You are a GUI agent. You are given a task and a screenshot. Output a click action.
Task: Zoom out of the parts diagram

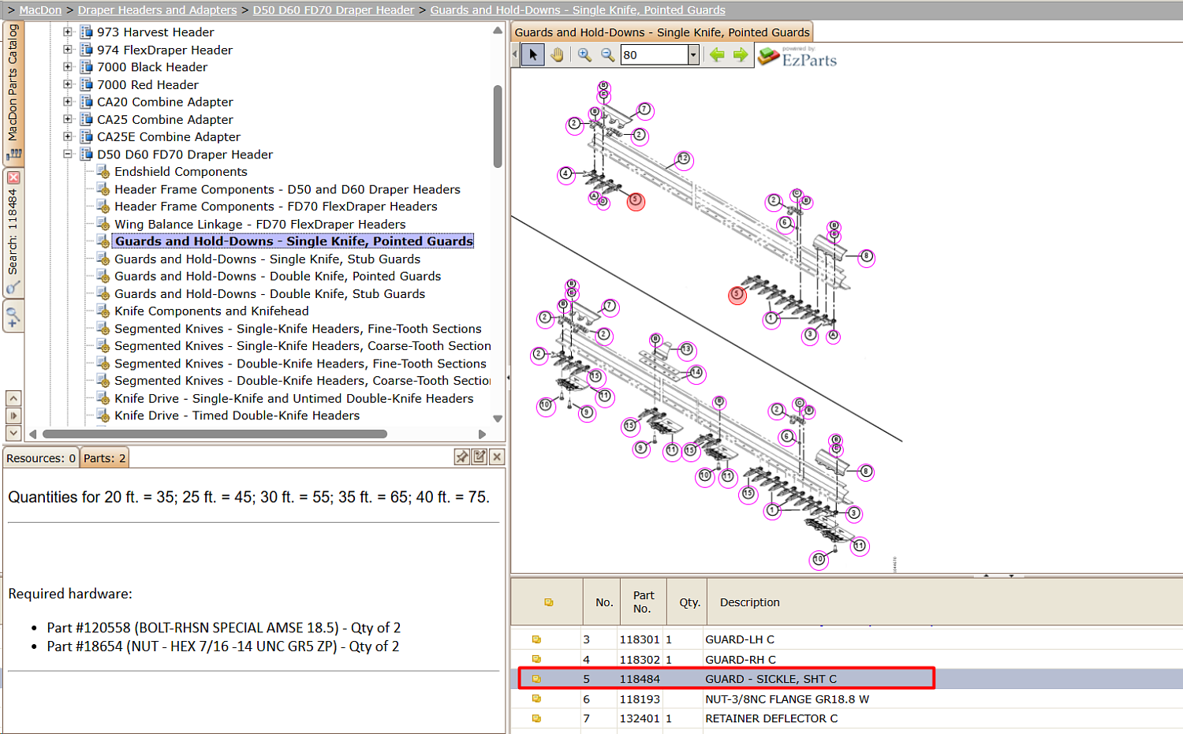pyautogui.click(x=607, y=54)
